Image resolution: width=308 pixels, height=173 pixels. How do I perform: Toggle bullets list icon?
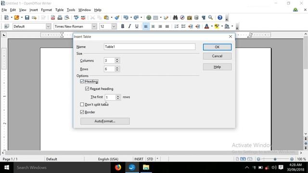pos(183,26)
